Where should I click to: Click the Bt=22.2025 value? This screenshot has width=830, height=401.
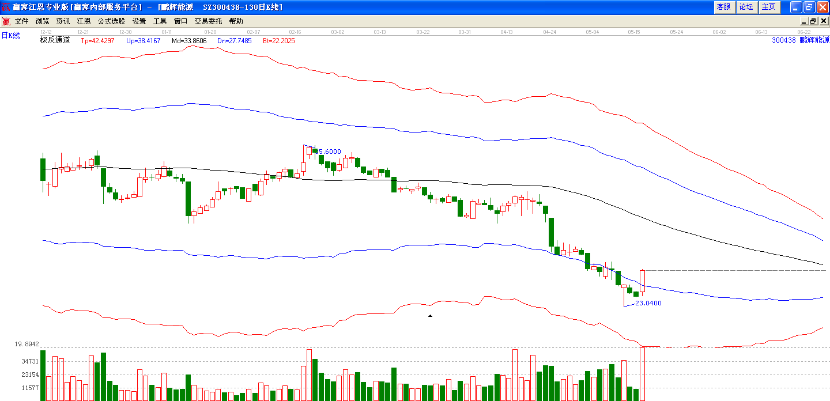tap(279, 41)
